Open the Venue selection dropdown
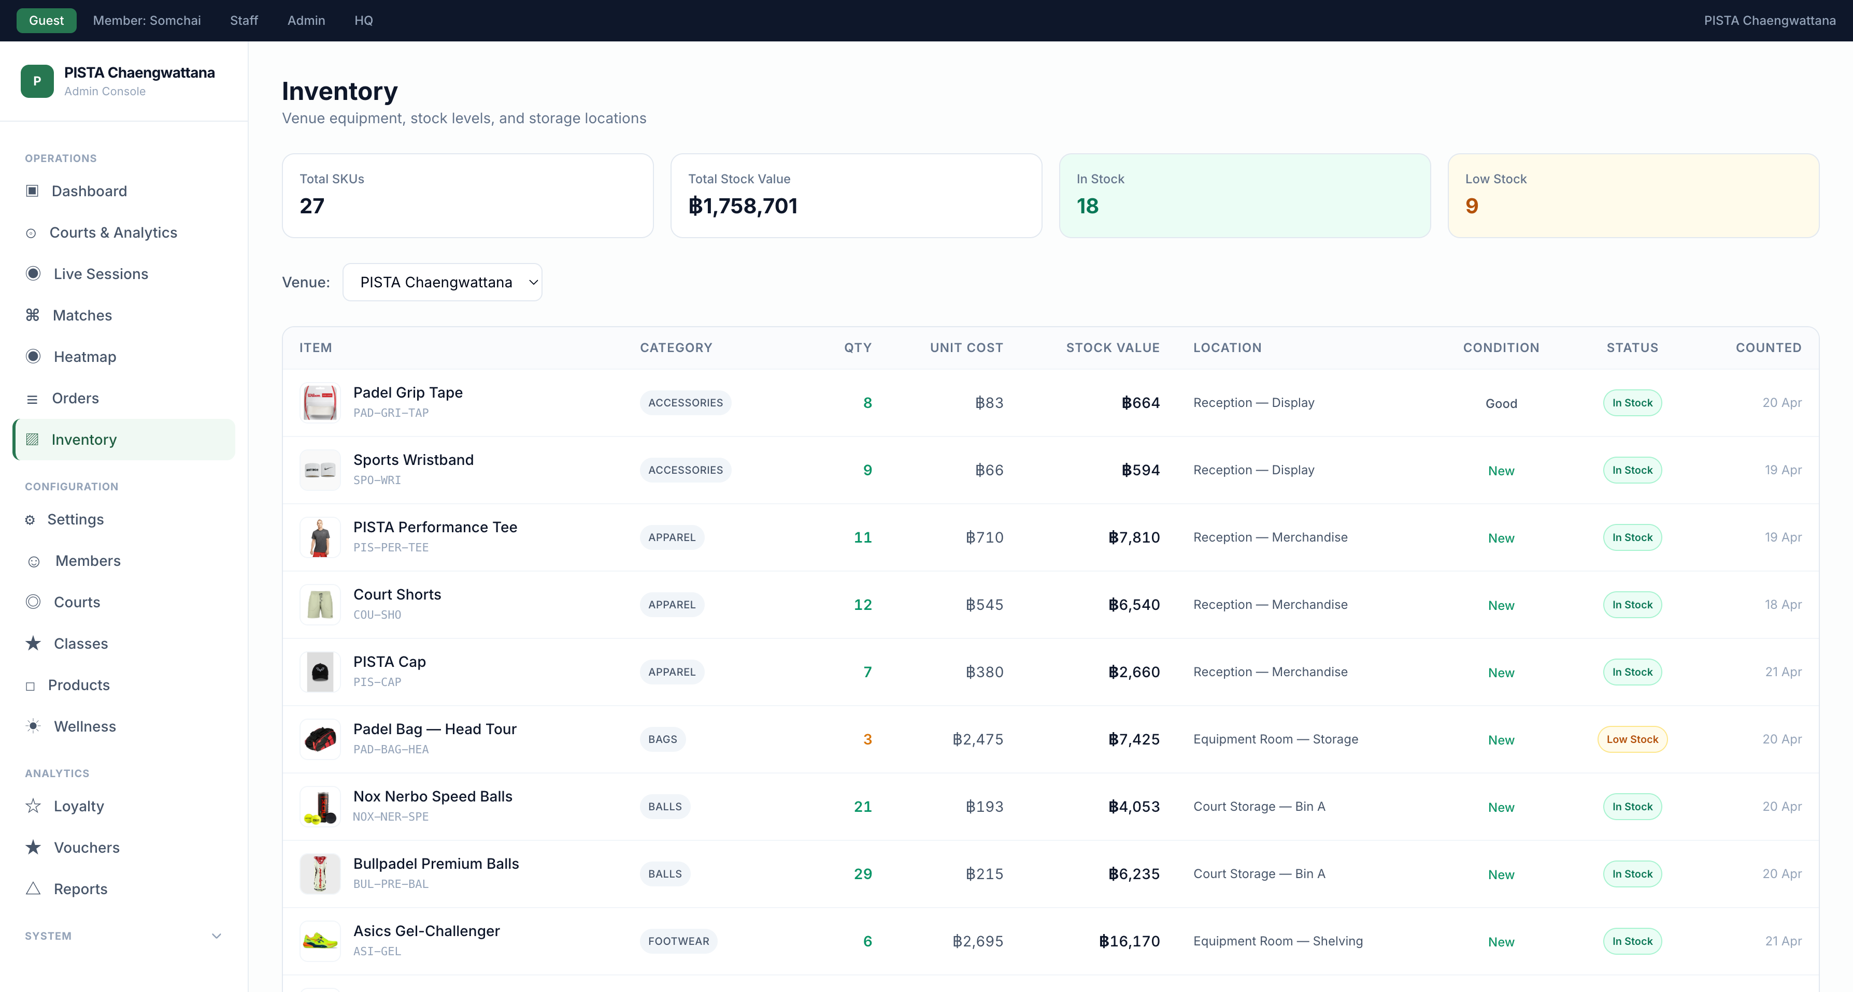 [441, 283]
